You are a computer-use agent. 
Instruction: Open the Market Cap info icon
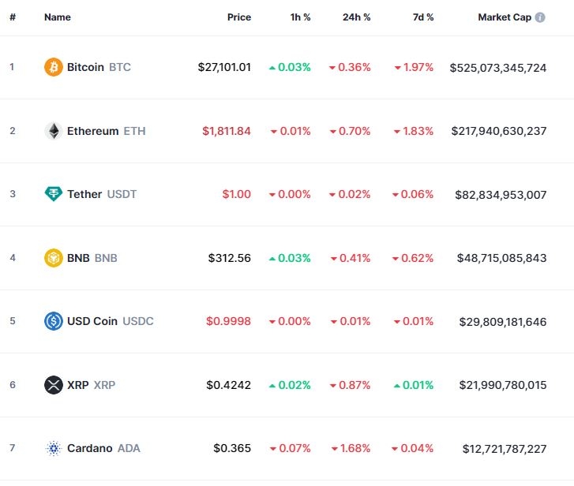pyautogui.click(x=540, y=17)
